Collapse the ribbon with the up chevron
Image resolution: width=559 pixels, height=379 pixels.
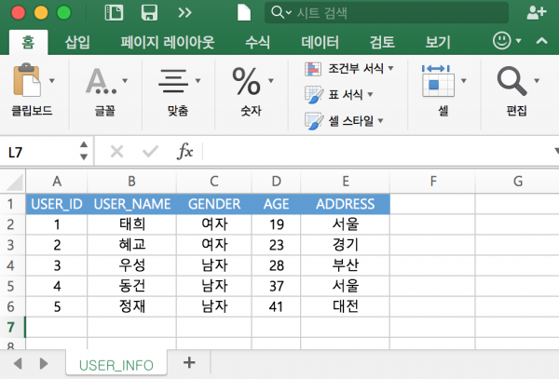pyautogui.click(x=542, y=41)
